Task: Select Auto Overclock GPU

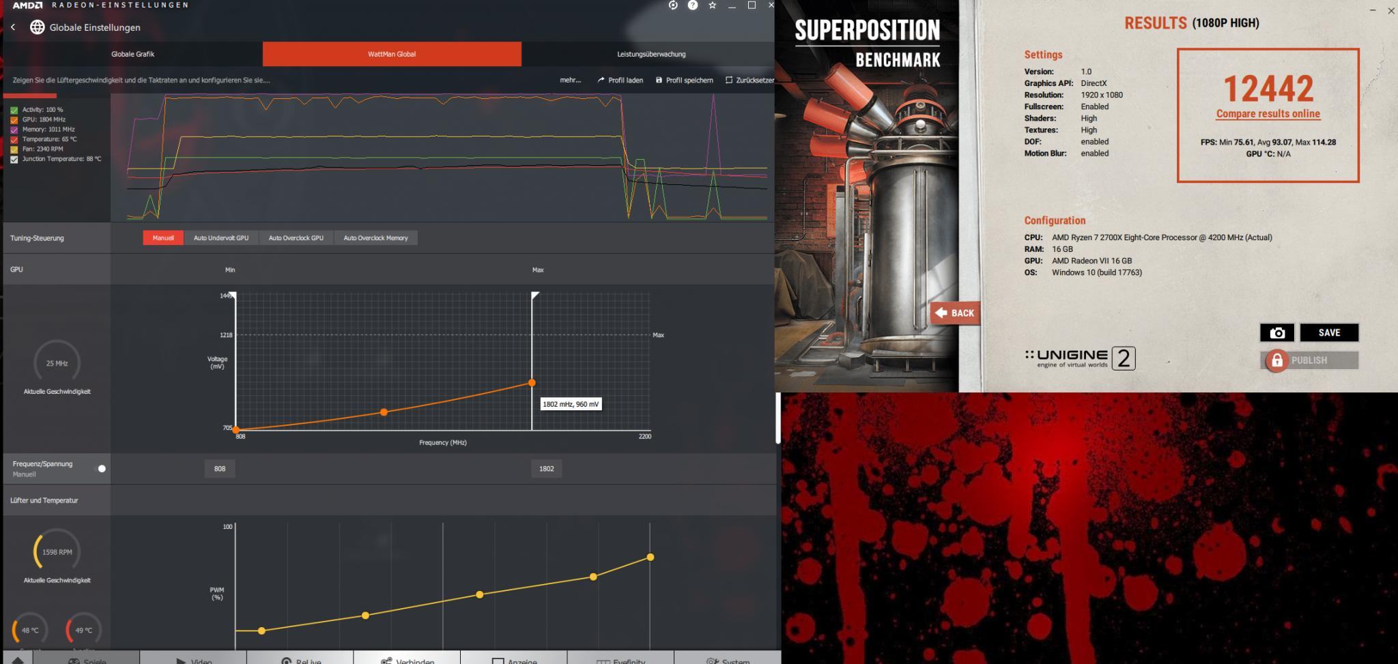Action: point(296,238)
